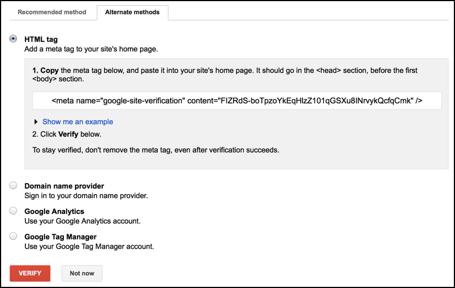Click the 'Add a meta tag' description line
455x288 pixels.
point(91,49)
